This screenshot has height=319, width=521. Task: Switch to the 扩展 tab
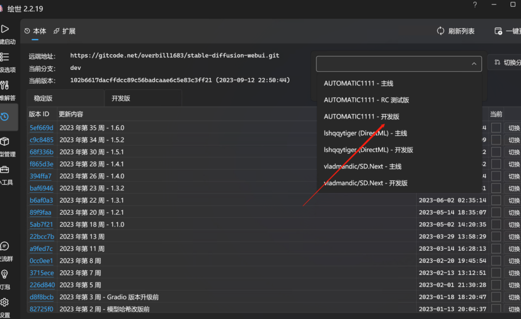[65, 31]
